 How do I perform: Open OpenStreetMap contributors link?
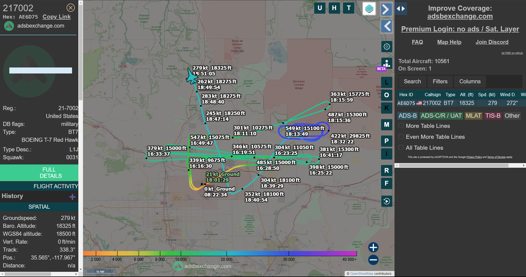click(362, 274)
